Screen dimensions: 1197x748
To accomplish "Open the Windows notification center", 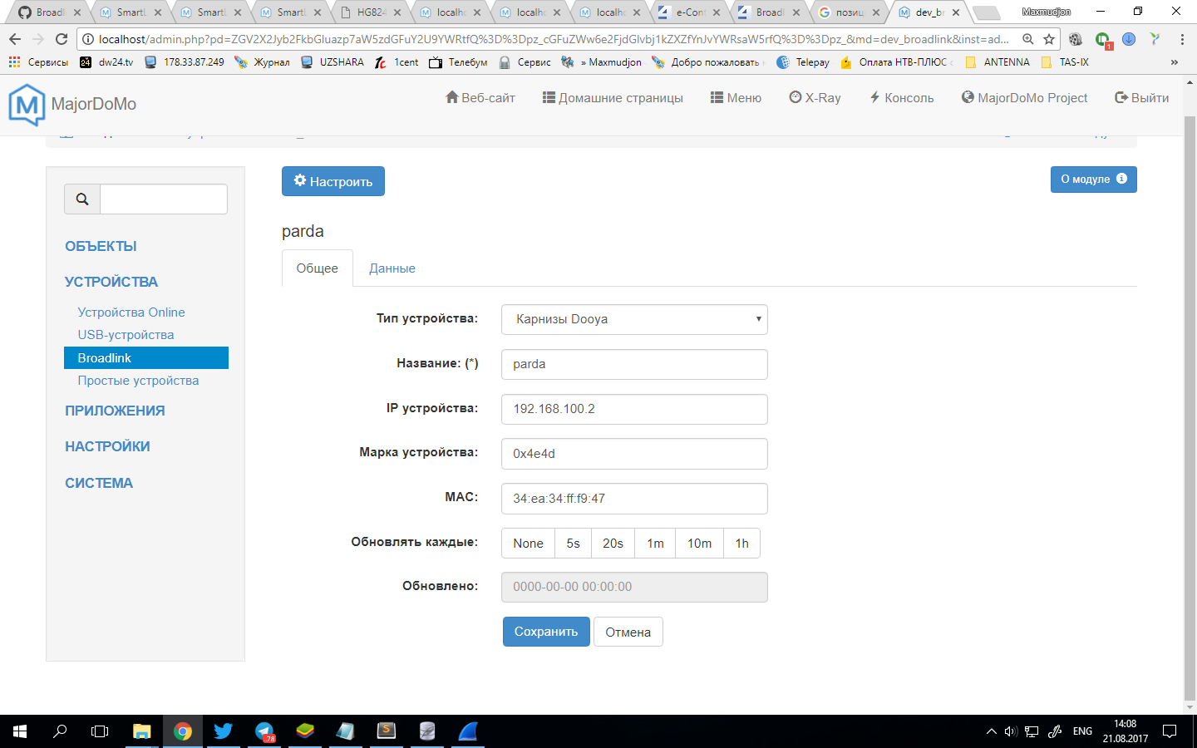I will (x=1170, y=731).
